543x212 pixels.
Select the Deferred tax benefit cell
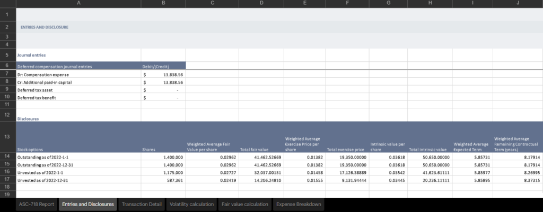pyautogui.click(x=78, y=97)
